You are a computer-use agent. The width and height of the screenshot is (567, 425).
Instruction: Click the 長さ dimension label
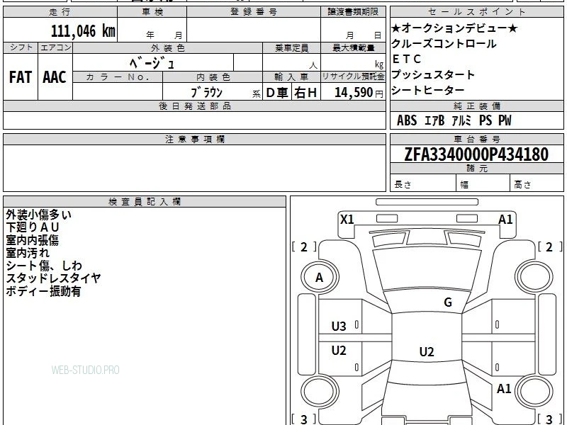[x=403, y=185]
